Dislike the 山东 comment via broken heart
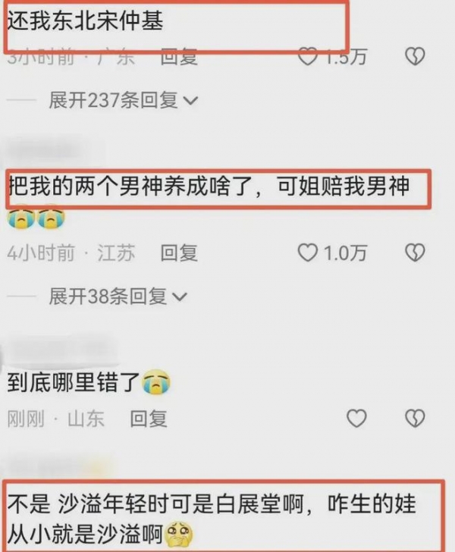 tap(416, 419)
